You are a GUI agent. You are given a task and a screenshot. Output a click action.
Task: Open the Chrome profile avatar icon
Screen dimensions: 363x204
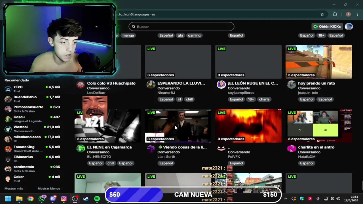click(x=348, y=14)
